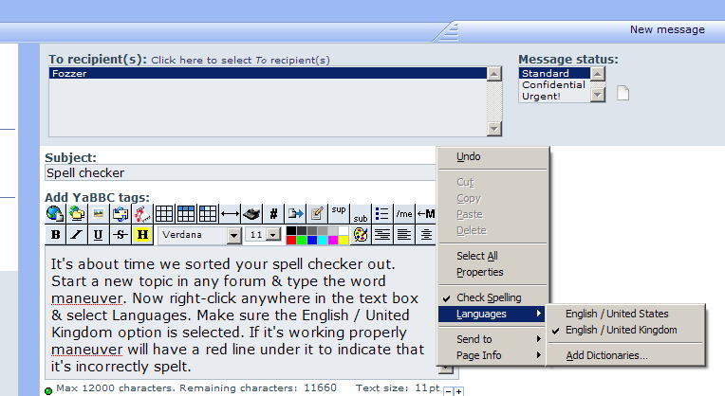Click in the Subject field
Image resolution: width=725 pixels, height=396 pixels.
coord(240,172)
